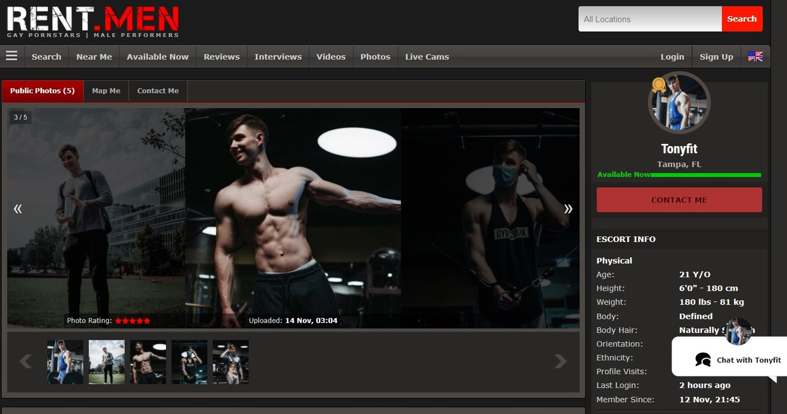Screen dimensions: 787x414
Task: Open Tonyfit's round profile avatar
Action: tap(679, 103)
